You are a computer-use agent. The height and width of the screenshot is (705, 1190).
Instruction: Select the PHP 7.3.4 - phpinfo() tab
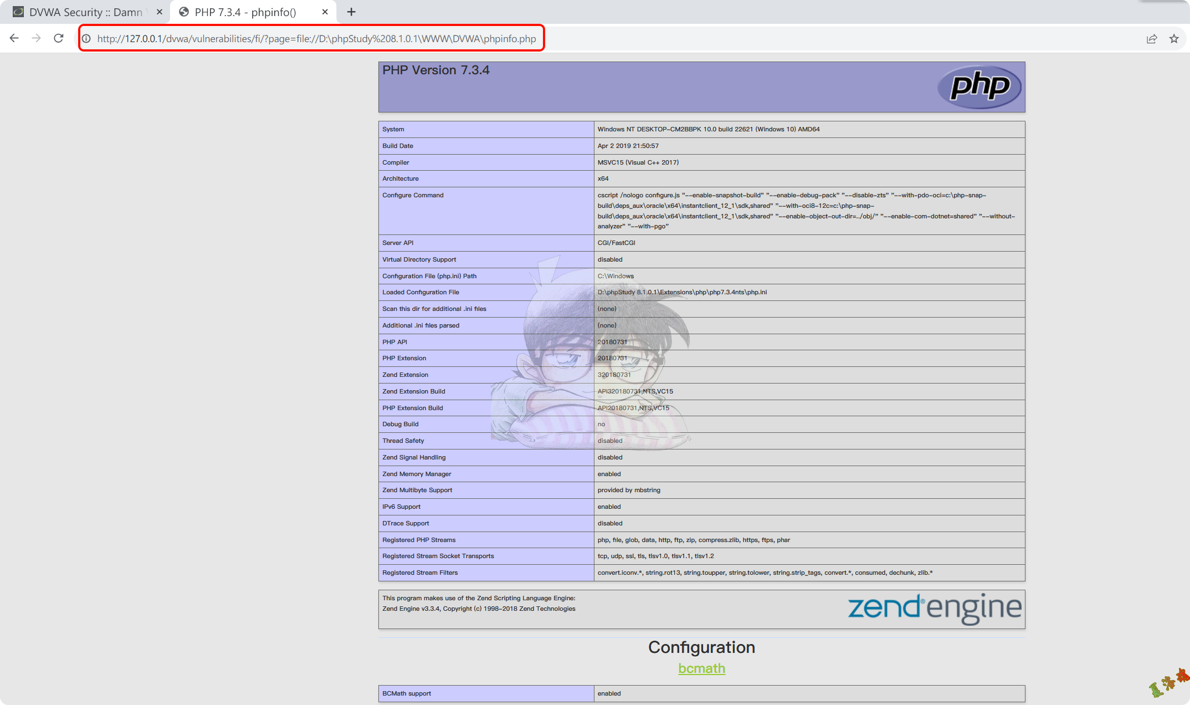(252, 12)
